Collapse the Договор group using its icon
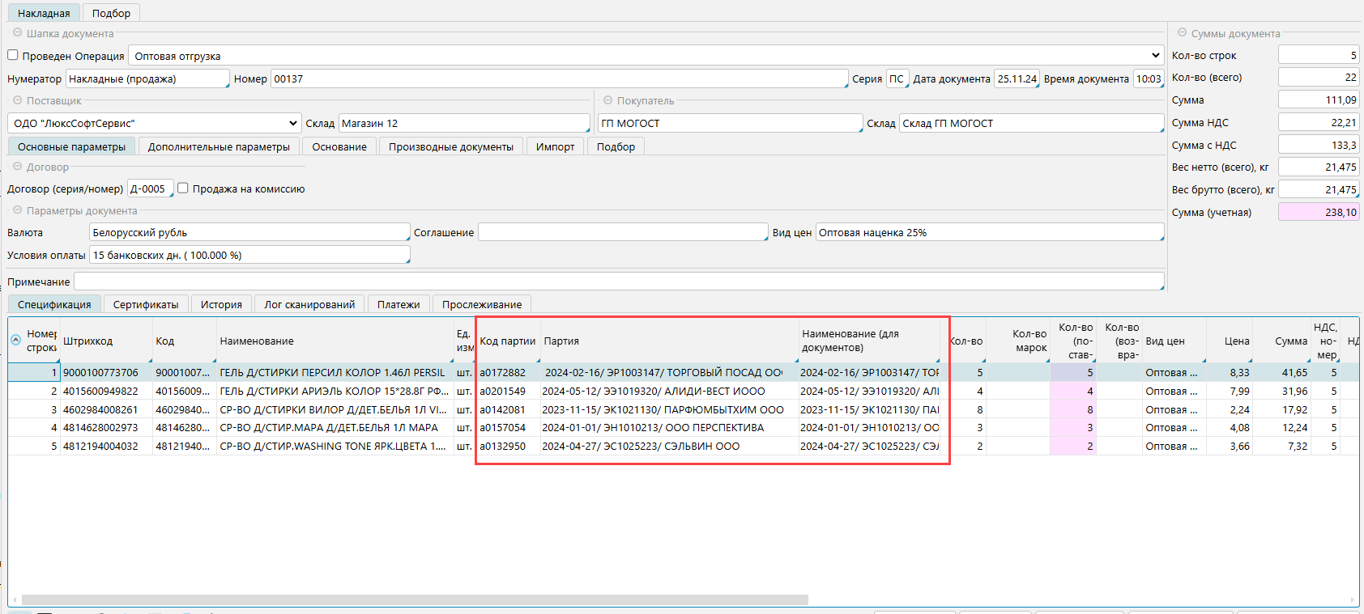The width and height of the screenshot is (1364, 614). click(17, 167)
